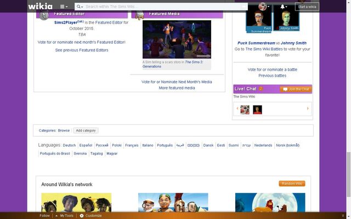
Task: Open More featured media link
Action: (177, 88)
